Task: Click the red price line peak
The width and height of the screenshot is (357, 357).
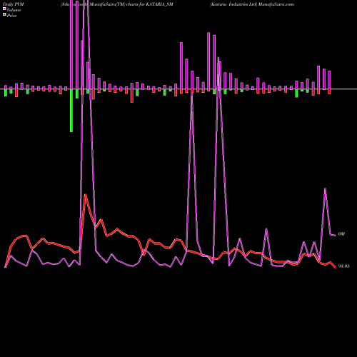Action: click(86, 195)
